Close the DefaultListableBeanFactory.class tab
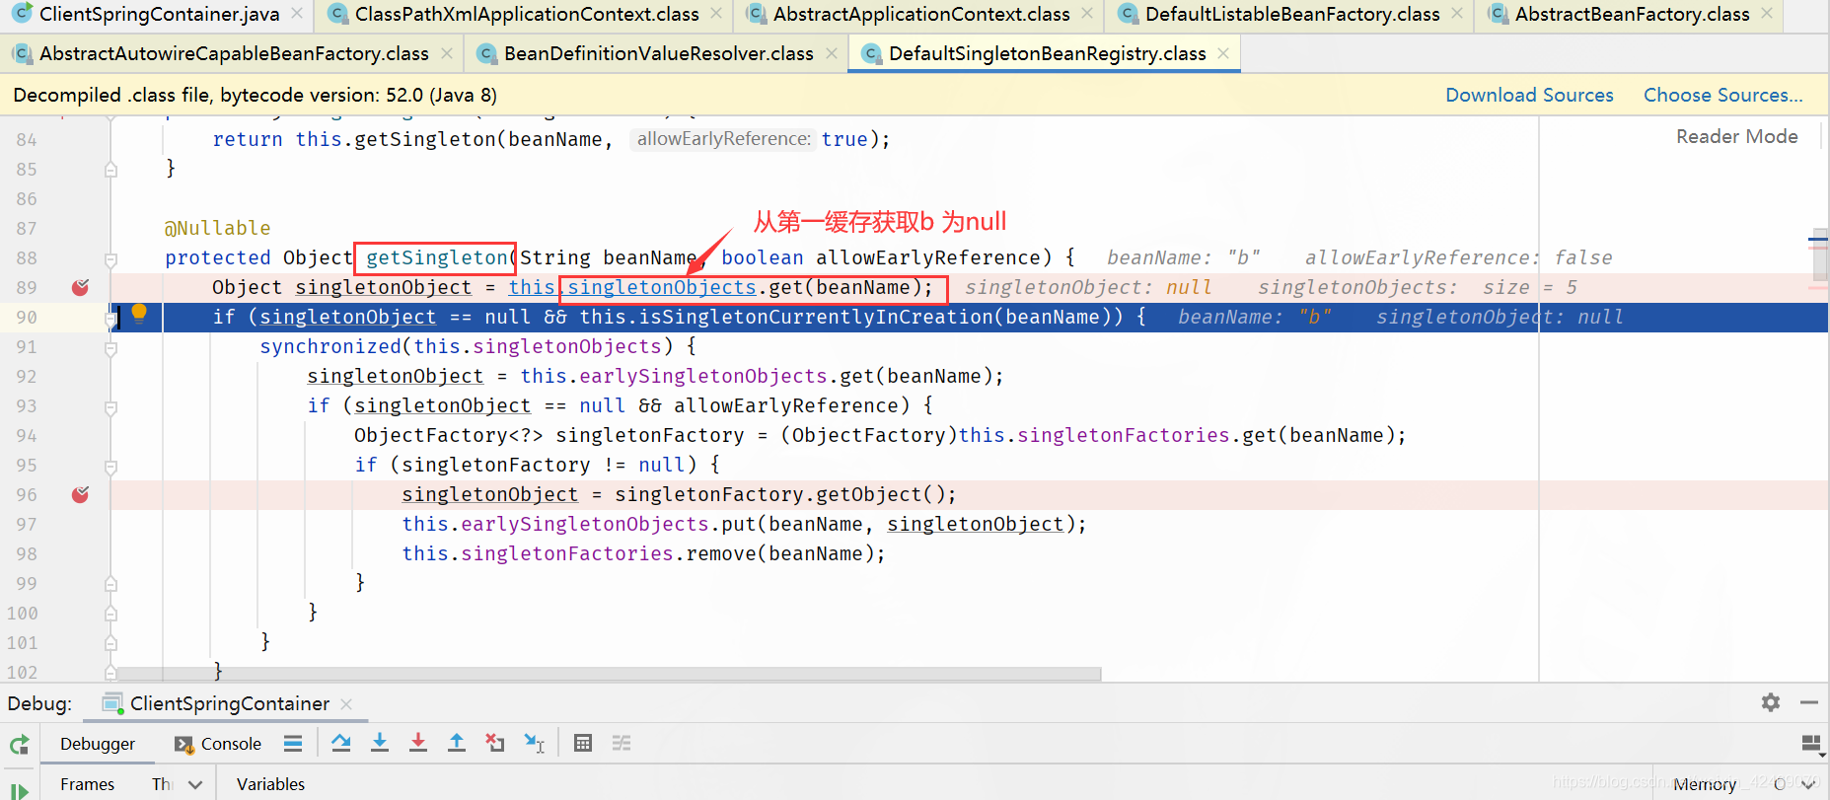Image resolution: width=1830 pixels, height=800 pixels. (x=1457, y=14)
